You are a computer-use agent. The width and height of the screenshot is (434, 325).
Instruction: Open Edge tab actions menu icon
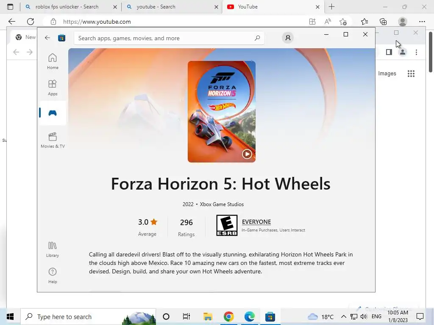10,7
